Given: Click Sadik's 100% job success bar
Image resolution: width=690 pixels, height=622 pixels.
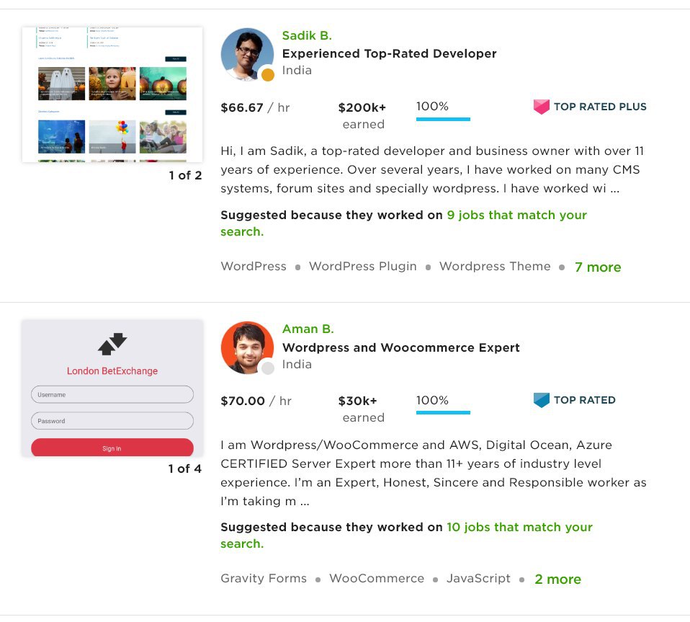Looking at the screenshot, I should 443,119.
